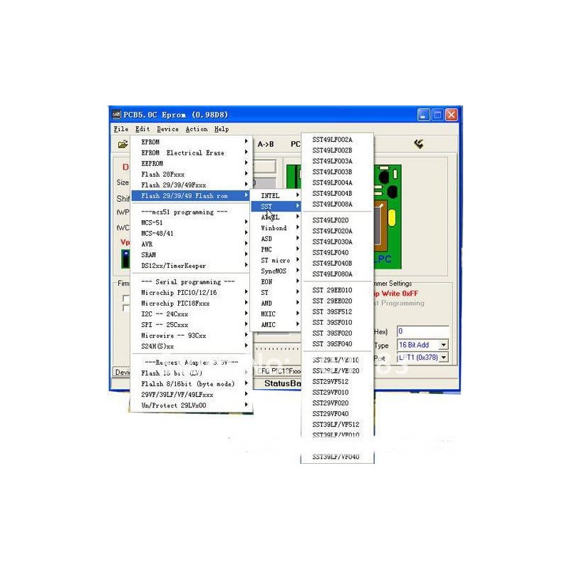Screen dimensions: 570x570
Task: Select ST micro manufacturer
Action: (x=276, y=260)
